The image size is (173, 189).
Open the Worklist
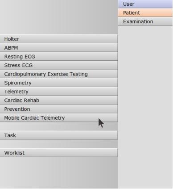(59, 153)
